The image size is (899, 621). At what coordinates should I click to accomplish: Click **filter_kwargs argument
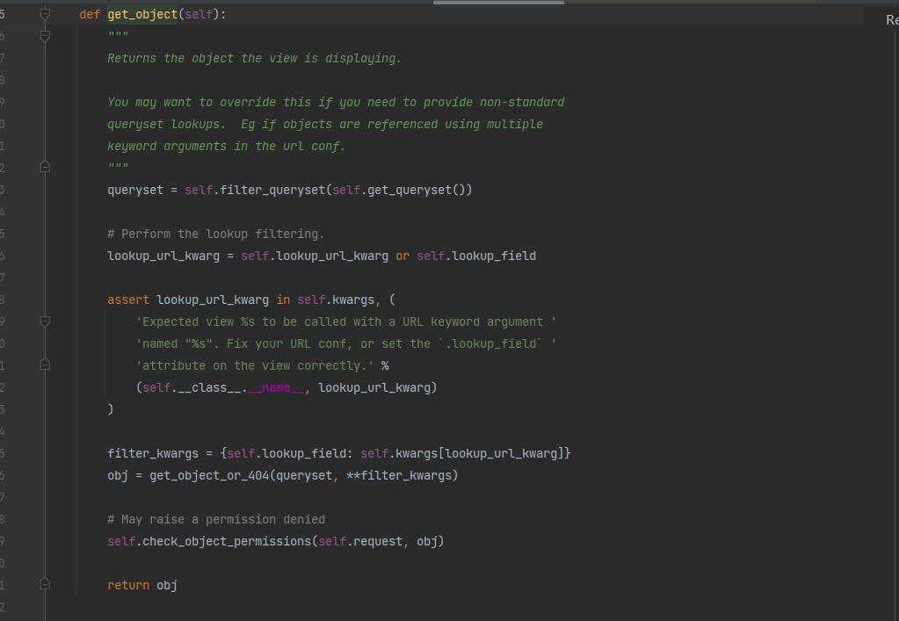pos(399,475)
